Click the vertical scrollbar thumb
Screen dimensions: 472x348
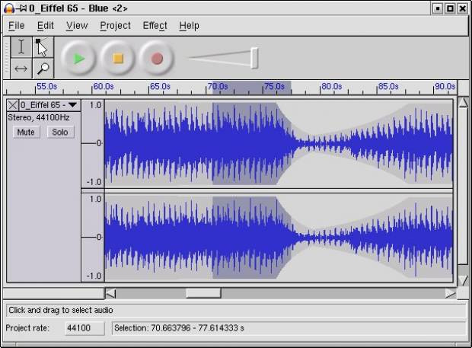(464, 187)
